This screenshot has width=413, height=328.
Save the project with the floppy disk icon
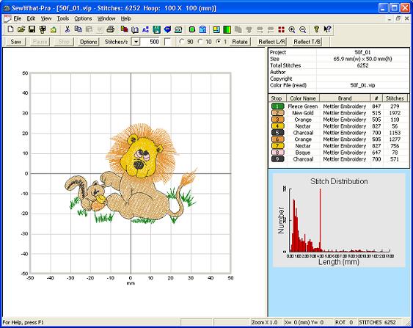(x=32, y=29)
